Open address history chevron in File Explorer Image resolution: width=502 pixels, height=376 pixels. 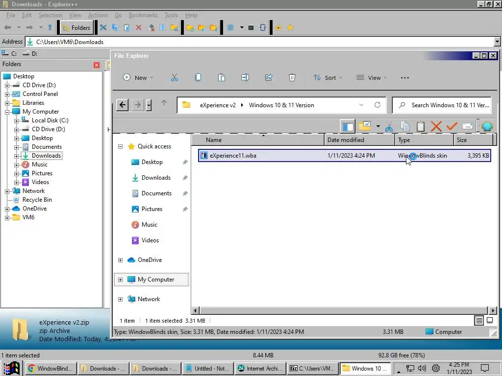(361, 105)
